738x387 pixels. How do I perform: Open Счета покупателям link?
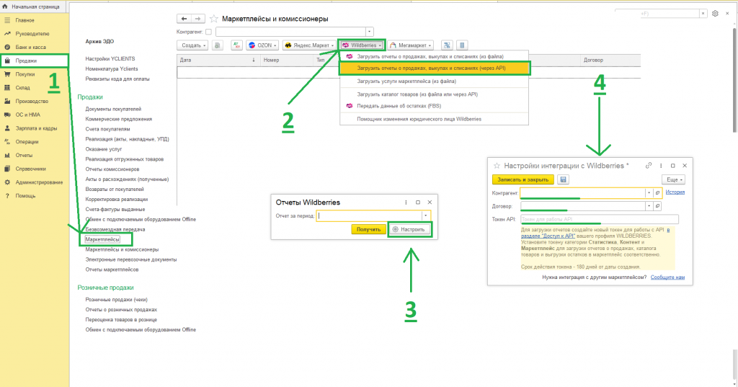[x=107, y=129]
